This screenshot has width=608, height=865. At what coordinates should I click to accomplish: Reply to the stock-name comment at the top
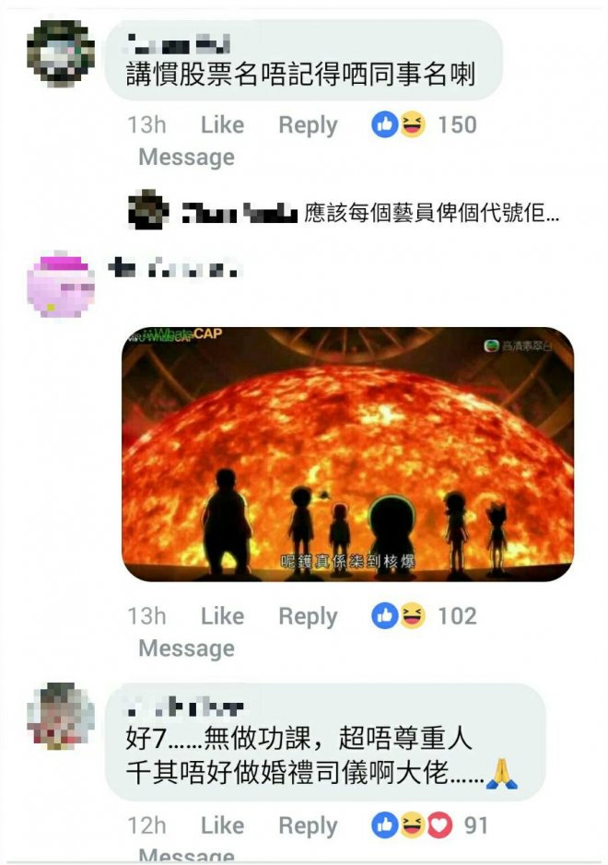(x=308, y=125)
